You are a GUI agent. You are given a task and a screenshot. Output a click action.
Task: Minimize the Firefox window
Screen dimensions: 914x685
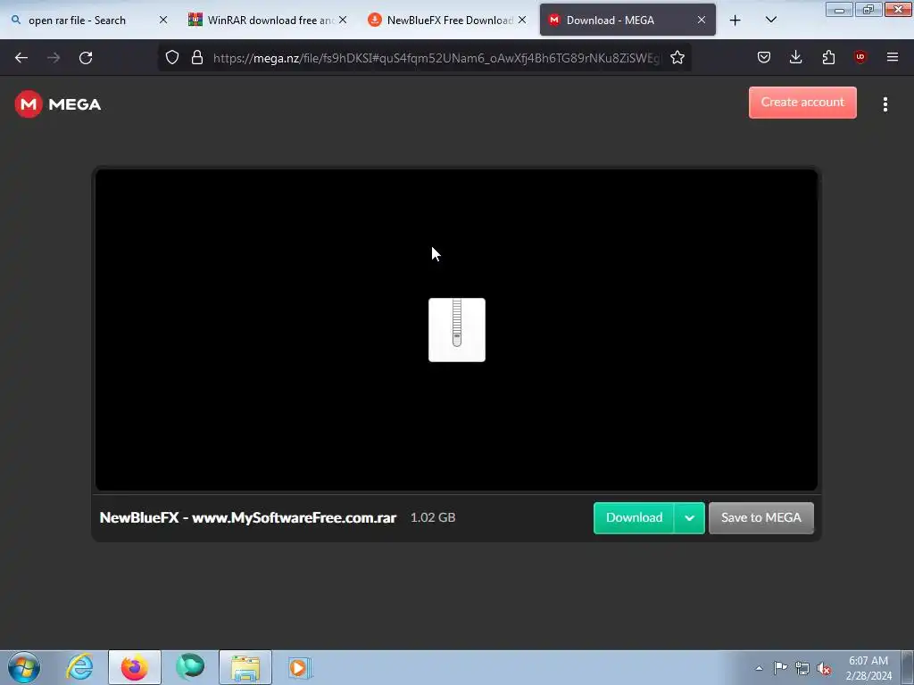tap(839, 9)
